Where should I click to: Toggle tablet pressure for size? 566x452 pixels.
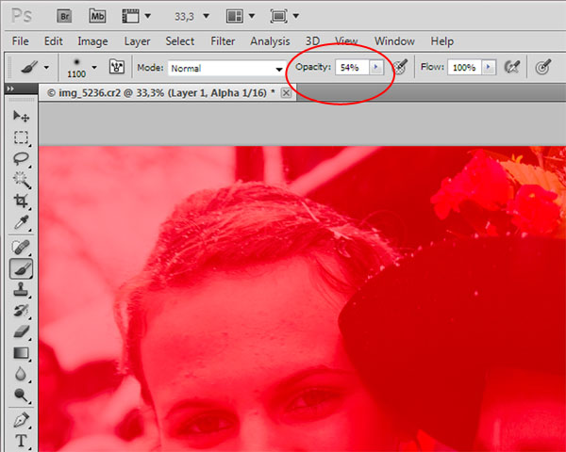(x=543, y=67)
